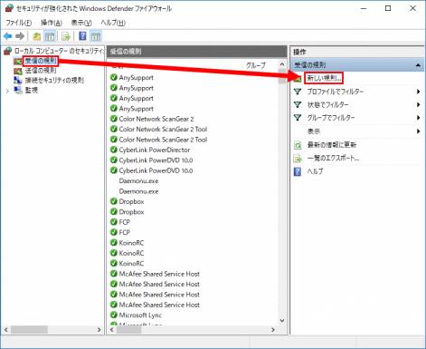Open the ファイル(F) menu
The image size is (426, 349).
click(x=19, y=23)
